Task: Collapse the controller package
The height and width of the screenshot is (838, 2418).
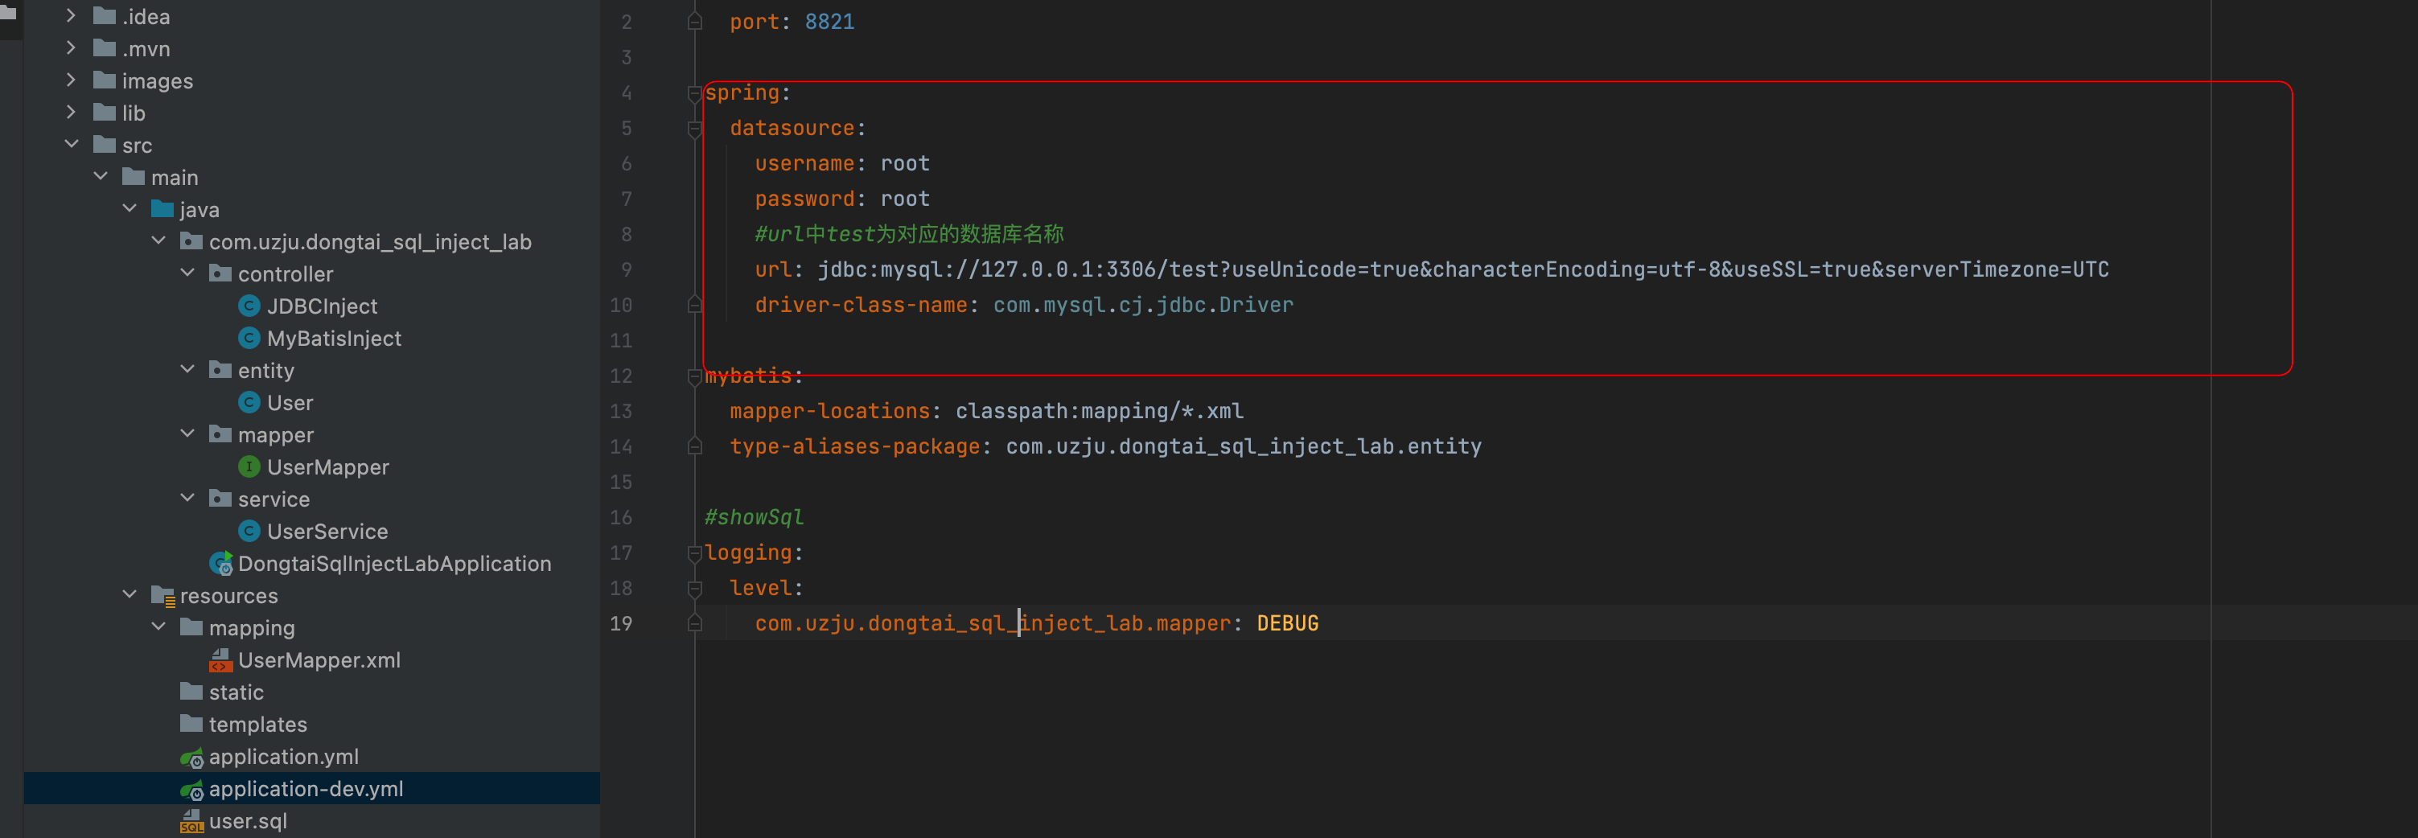Action: 187,273
